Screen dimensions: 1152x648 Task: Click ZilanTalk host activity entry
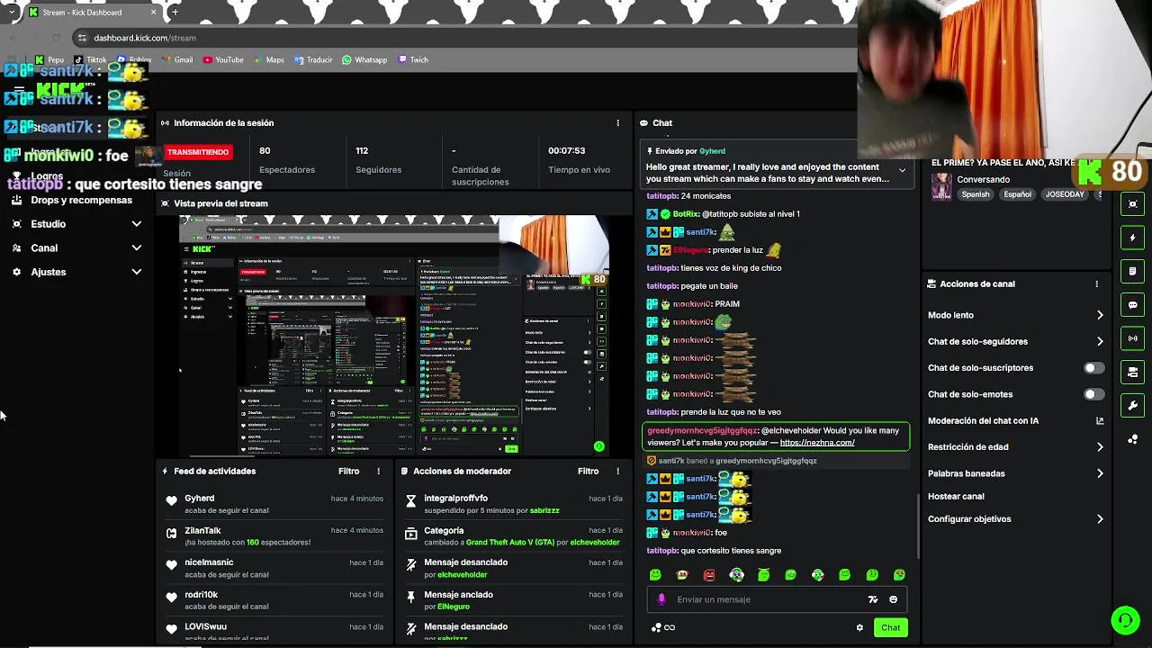[x=276, y=536]
